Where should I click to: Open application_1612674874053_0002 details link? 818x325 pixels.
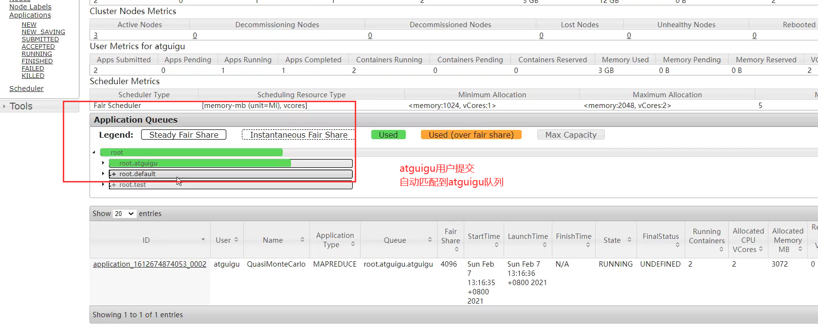149,264
